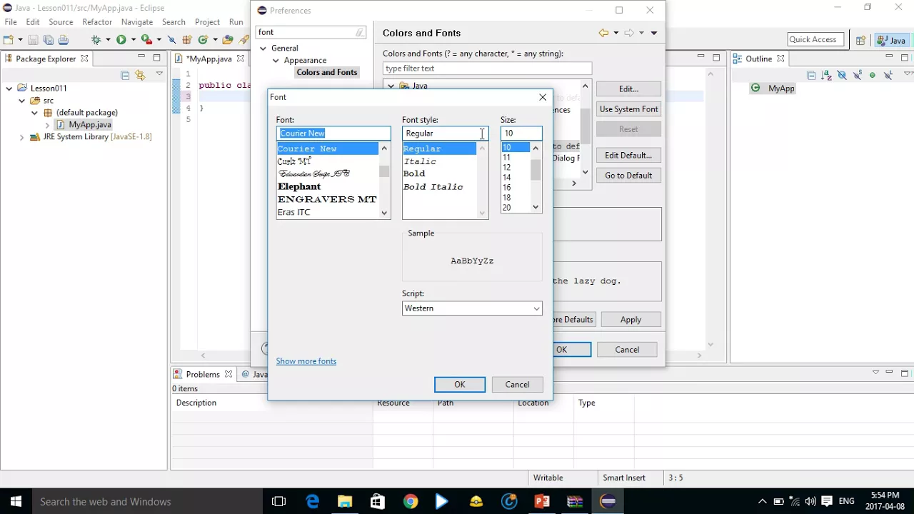
Task: Switch to the Java perspective button
Action: coord(891,40)
